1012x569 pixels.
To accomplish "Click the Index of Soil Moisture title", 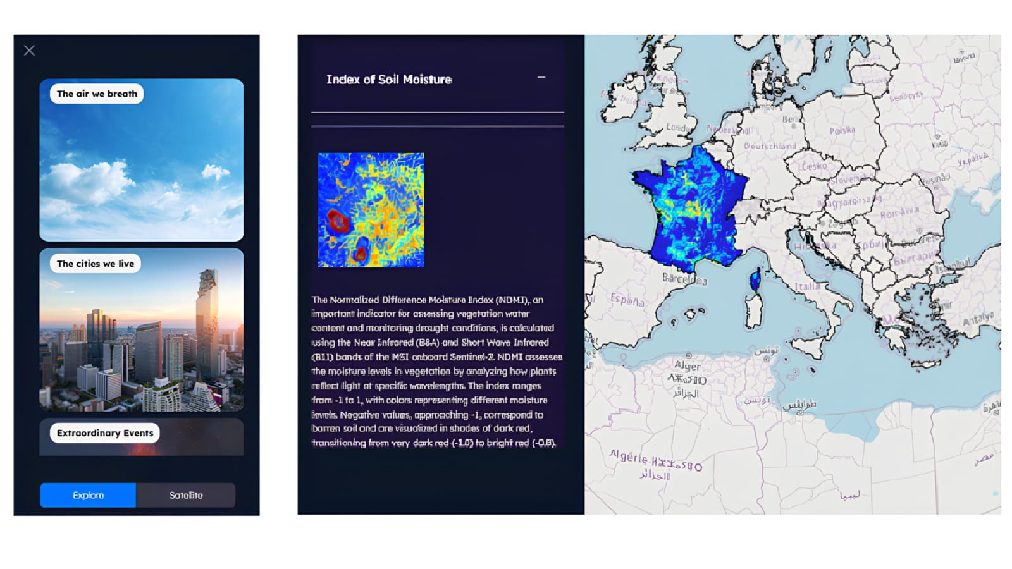I will point(389,80).
